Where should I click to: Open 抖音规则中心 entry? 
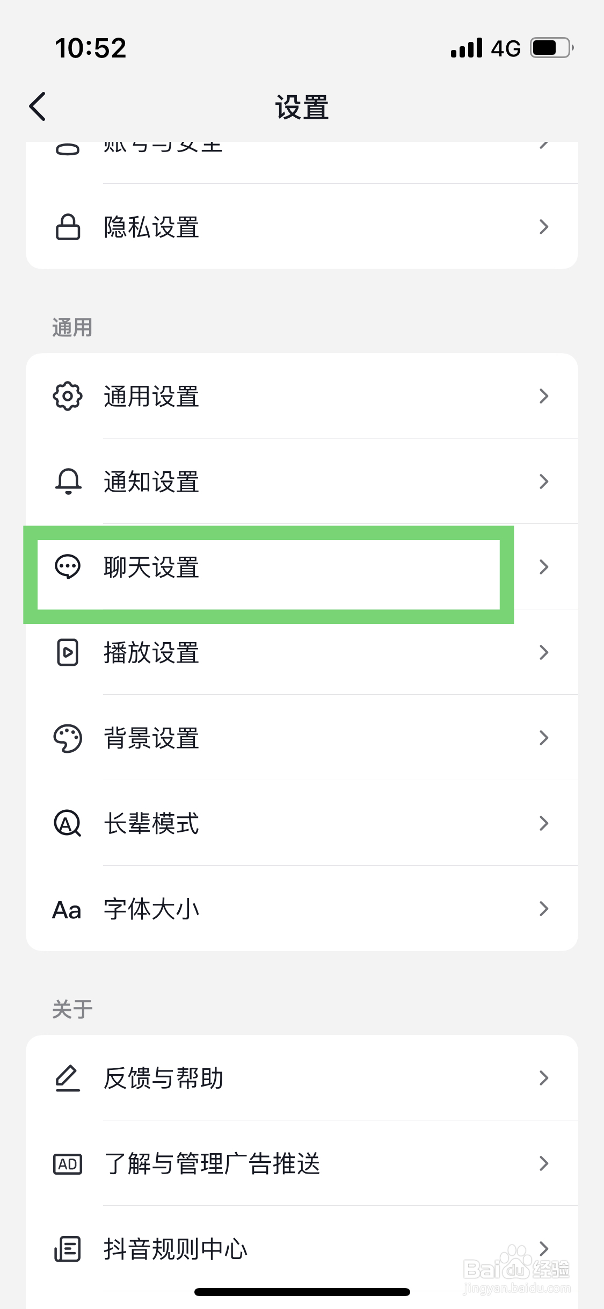click(302, 1249)
